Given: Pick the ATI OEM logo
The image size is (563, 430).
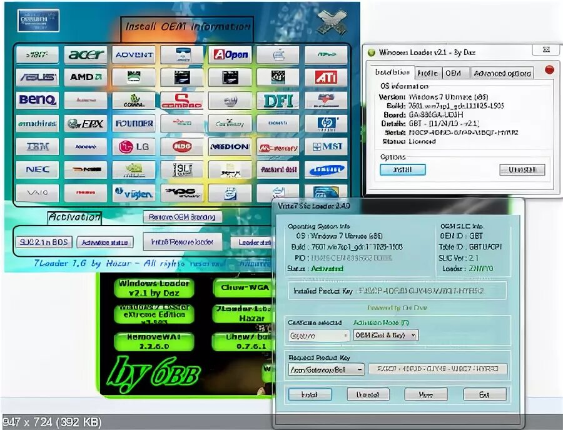Looking at the screenshot, I should click(x=326, y=77).
